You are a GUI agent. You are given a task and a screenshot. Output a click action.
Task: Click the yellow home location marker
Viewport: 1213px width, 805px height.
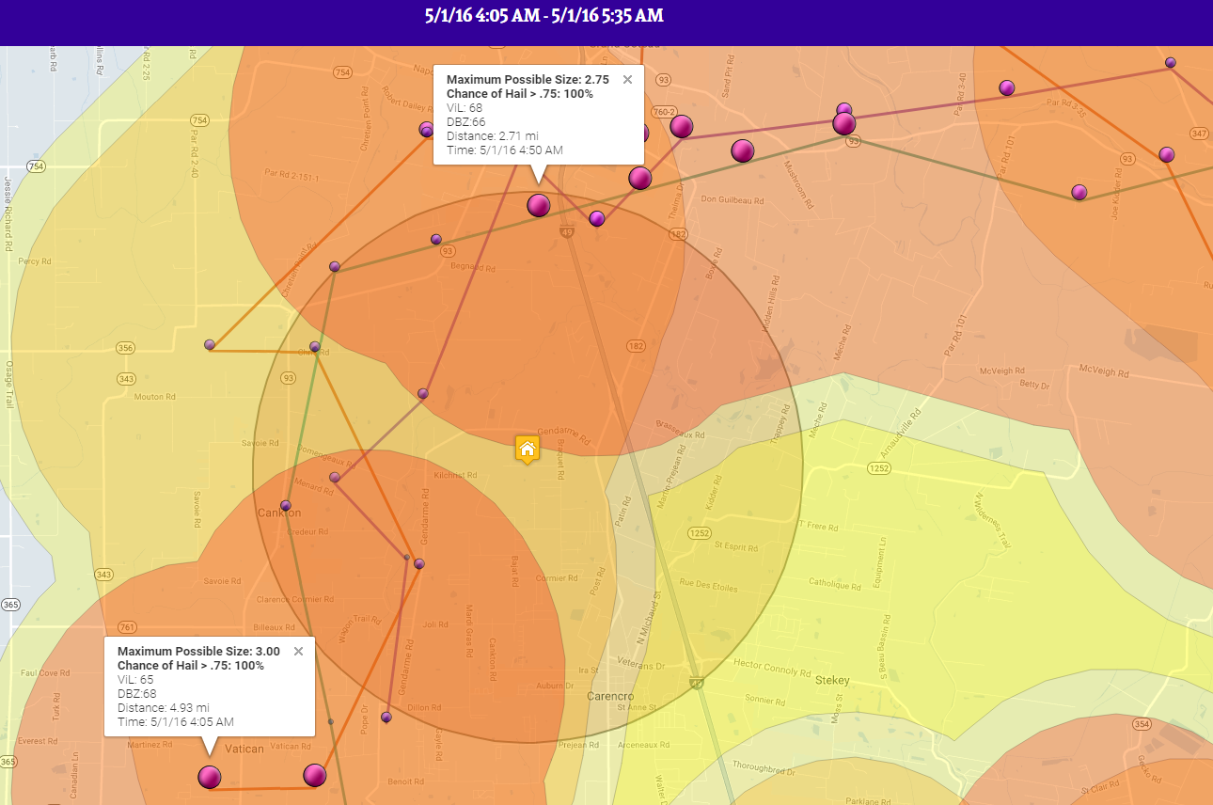click(528, 449)
